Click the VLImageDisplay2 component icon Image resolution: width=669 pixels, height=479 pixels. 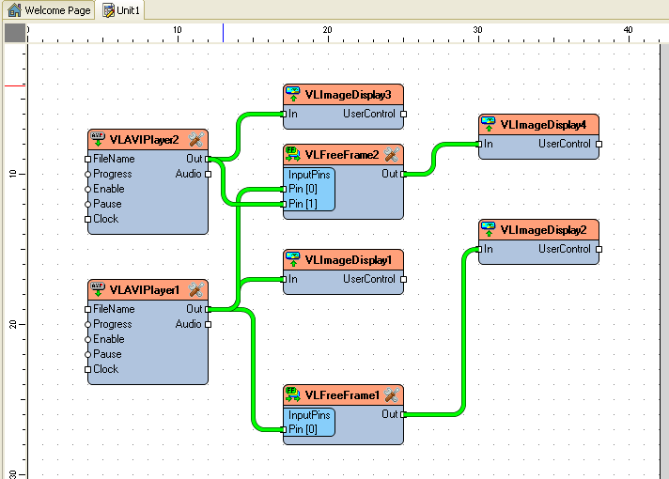click(489, 229)
